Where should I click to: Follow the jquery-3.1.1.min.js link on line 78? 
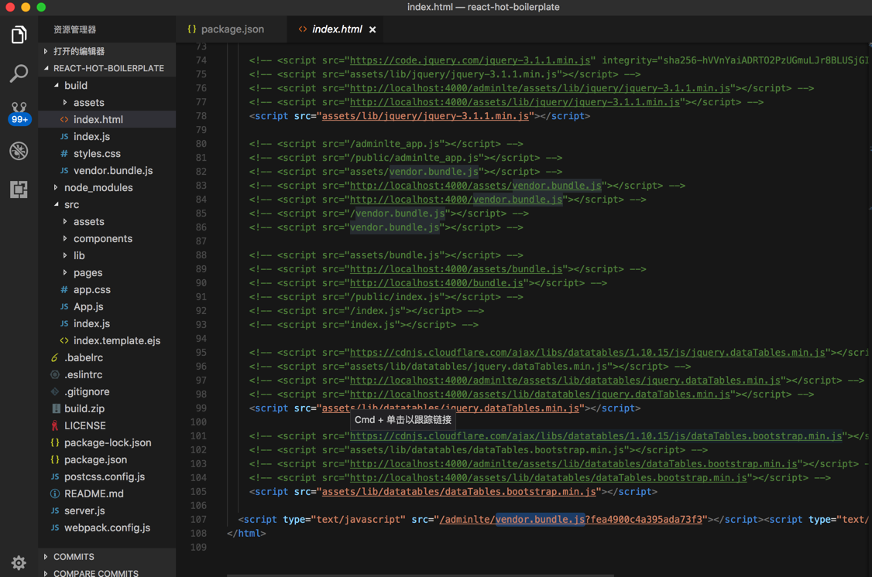(x=425, y=116)
